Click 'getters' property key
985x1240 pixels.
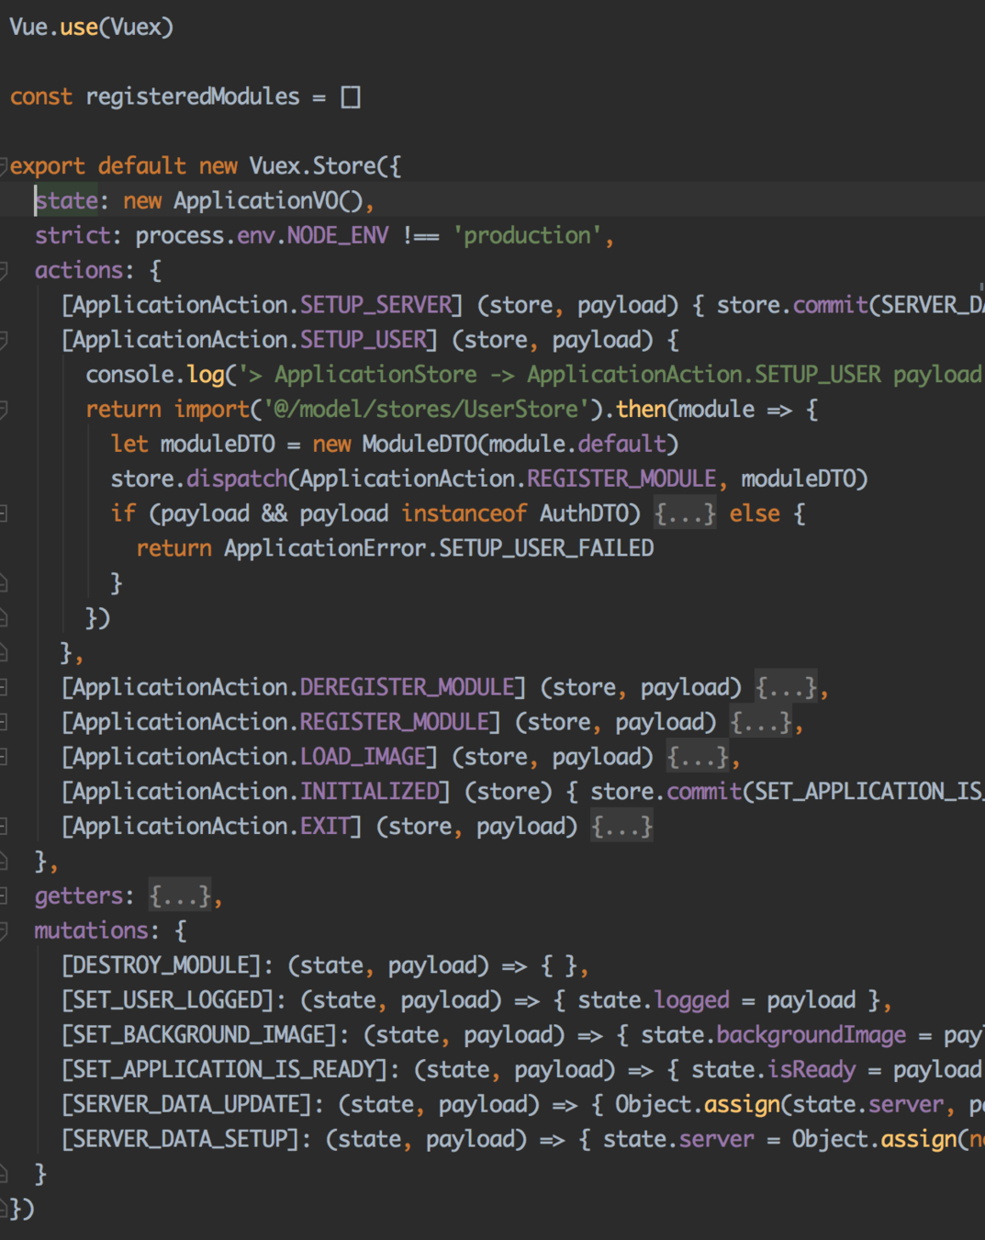[x=79, y=896]
